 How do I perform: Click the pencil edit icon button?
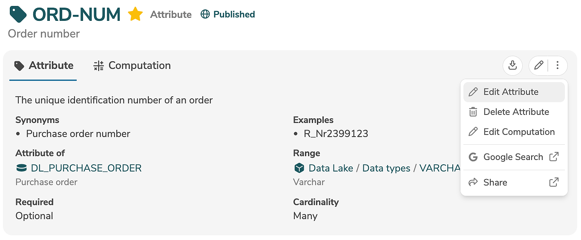pos(539,66)
